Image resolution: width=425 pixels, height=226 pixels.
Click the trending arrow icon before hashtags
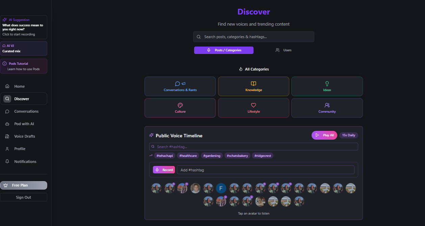151,156
